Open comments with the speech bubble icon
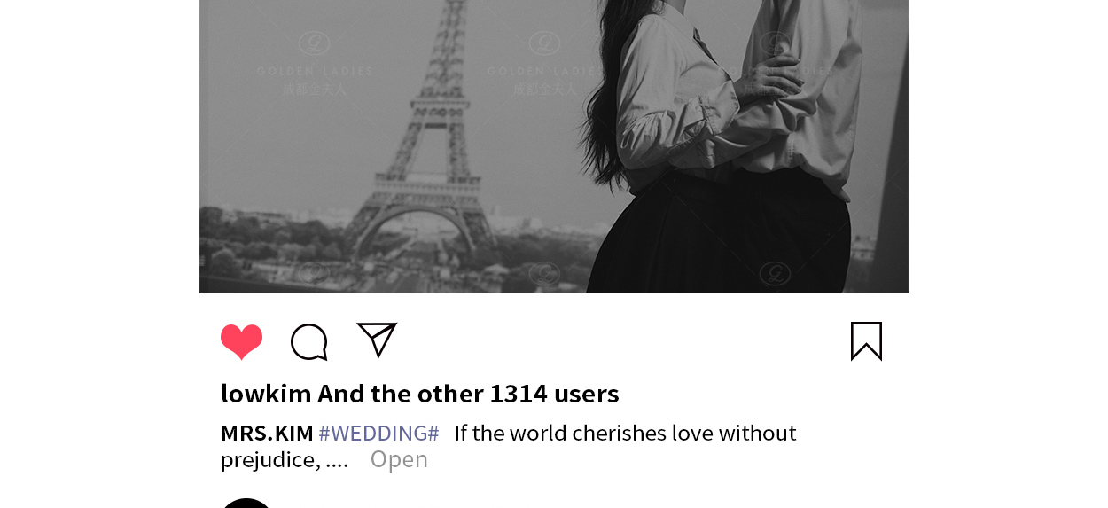Image resolution: width=1108 pixels, height=508 pixels. 309,342
